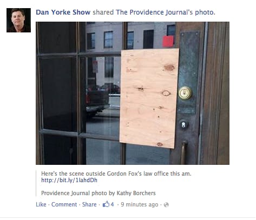Click the globe public privacy icon

point(166,205)
